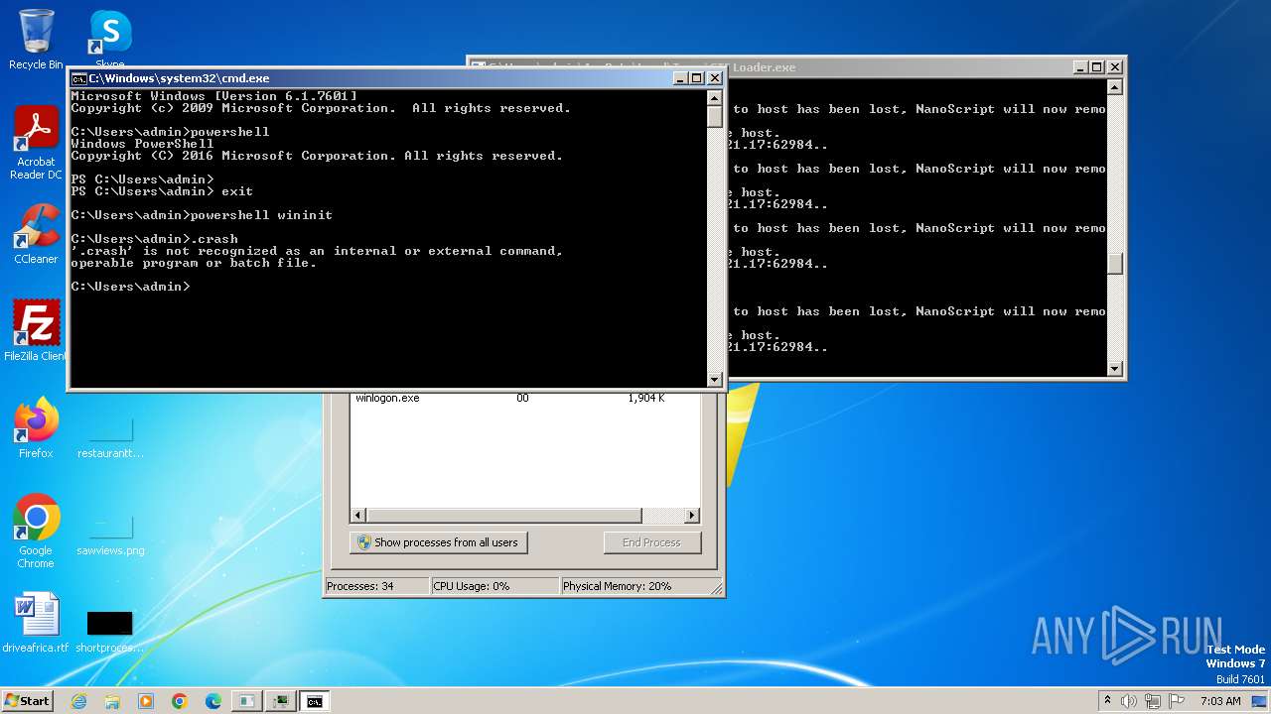Switch to the Loader.exe window taskbar button
Viewport: 1271px width, 714px height.
click(246, 701)
